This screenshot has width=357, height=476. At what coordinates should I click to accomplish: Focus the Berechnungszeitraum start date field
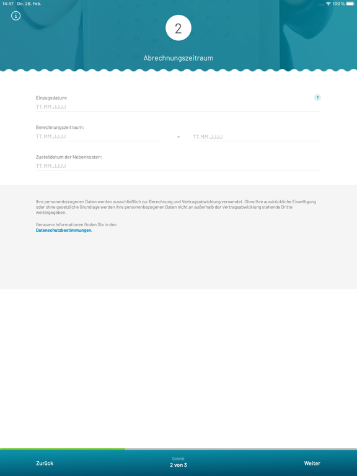coord(100,136)
